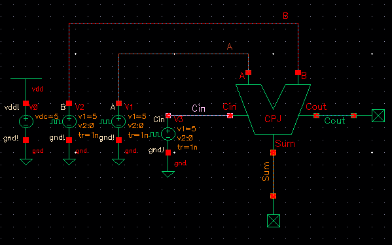Select the V0 vdc voltage source symbol
The height and width of the screenshot is (245, 392).
point(26,122)
